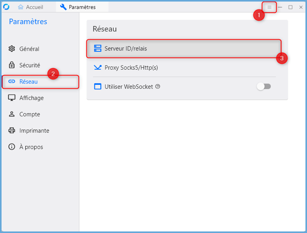
Task: Click the link icon beside Réseau
Action: 12,81
